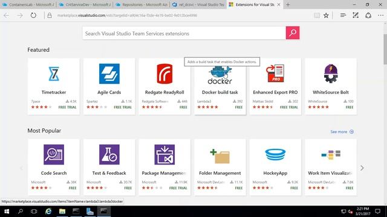The image size is (387, 217).
Task: Open the Code Search extension icon
Action: click(54, 154)
